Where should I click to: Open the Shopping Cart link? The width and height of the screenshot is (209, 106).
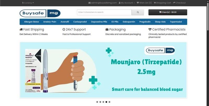coord(162,3)
